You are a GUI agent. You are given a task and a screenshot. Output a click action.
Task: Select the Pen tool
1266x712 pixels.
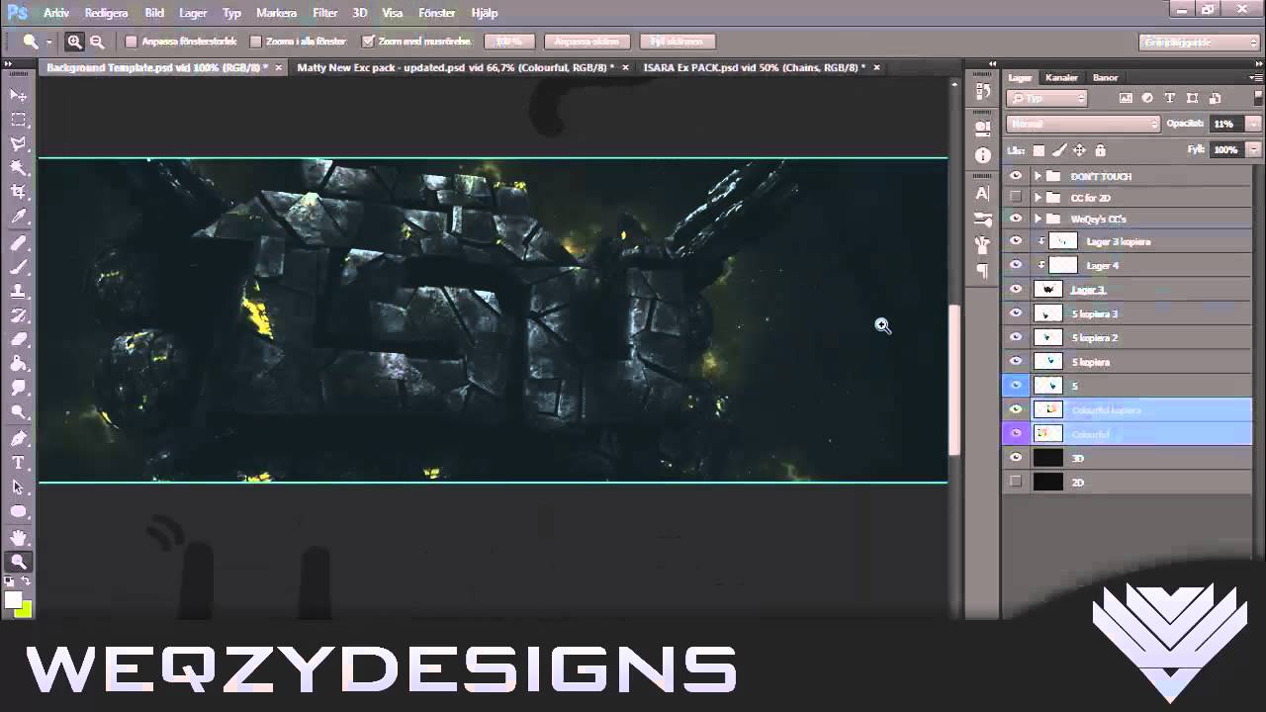tap(18, 438)
